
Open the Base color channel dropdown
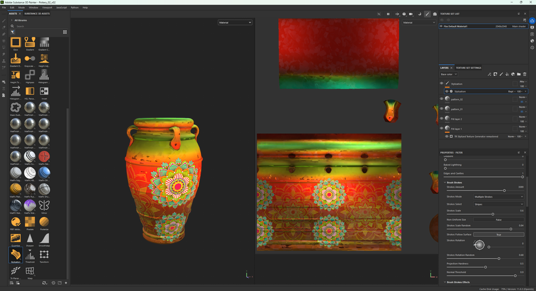pos(448,74)
